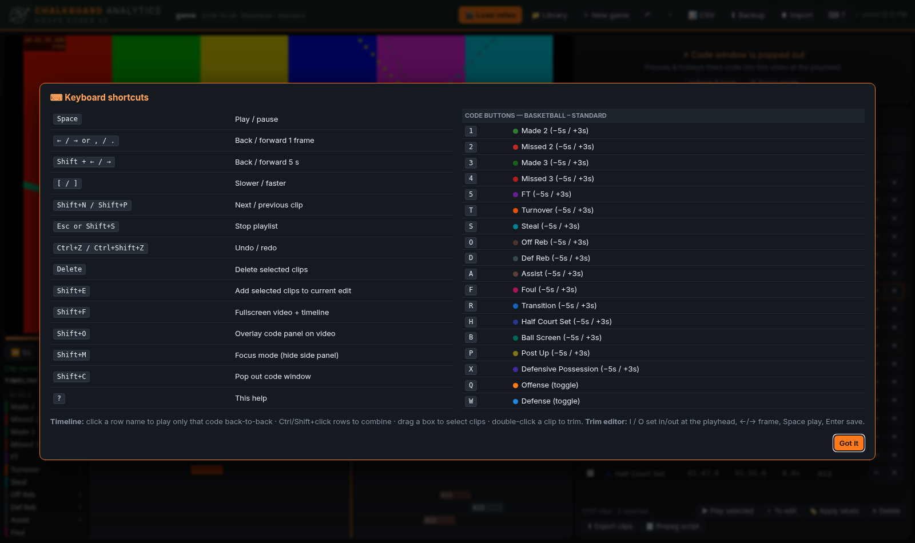
Task: Dismiss the shortcuts dialog with Got it
Action: point(849,443)
